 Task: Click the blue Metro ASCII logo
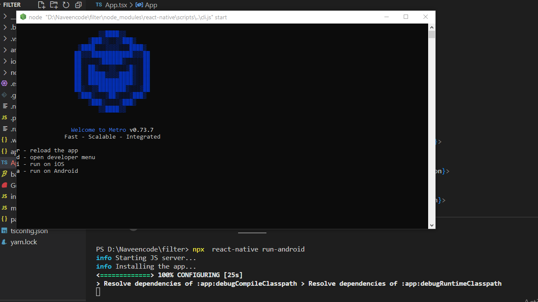tap(112, 71)
